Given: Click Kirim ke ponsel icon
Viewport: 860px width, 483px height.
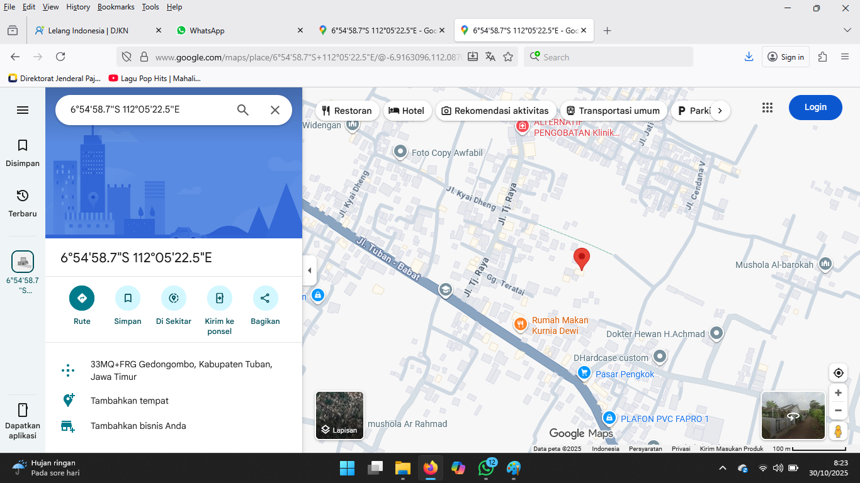Looking at the screenshot, I should click(x=219, y=298).
